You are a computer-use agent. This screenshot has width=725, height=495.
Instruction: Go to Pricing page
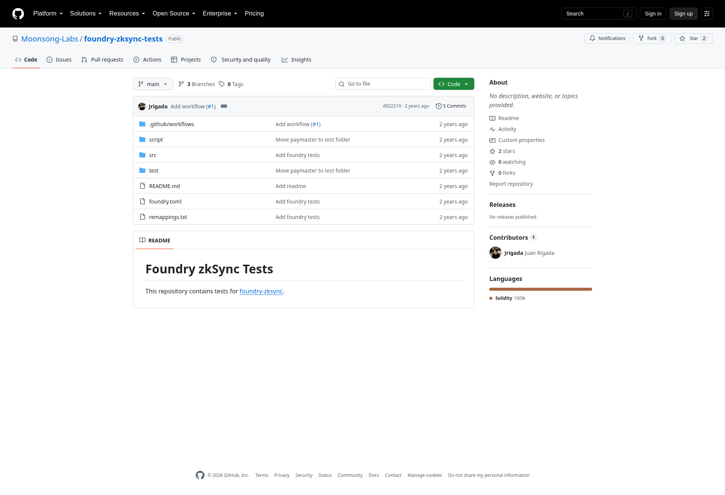[x=254, y=14]
